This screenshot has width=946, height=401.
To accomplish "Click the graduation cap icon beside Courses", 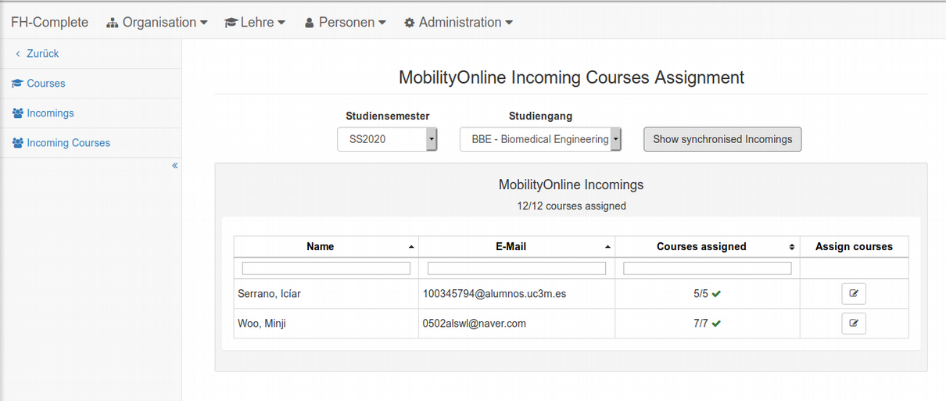I will 17,84.
